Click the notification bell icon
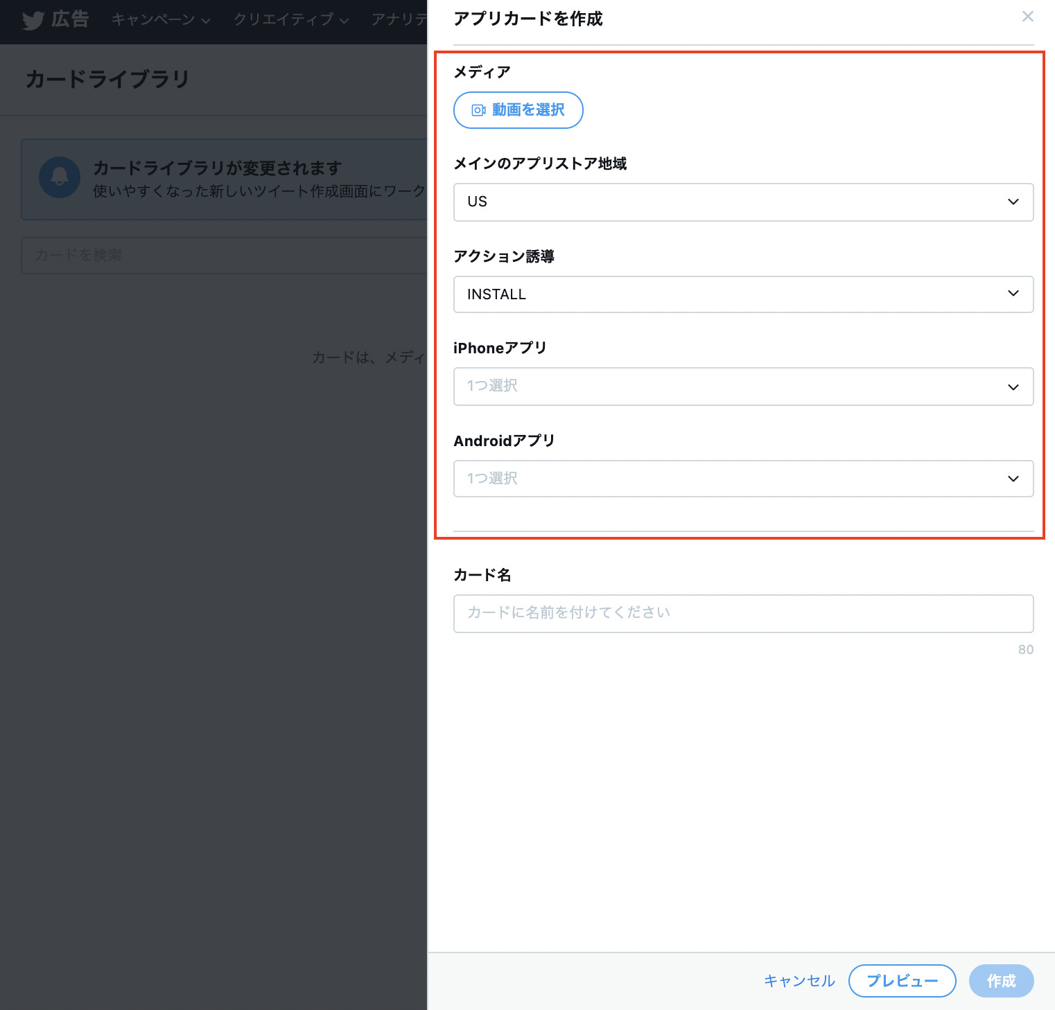Image resolution: width=1055 pixels, height=1010 pixels. (x=59, y=178)
